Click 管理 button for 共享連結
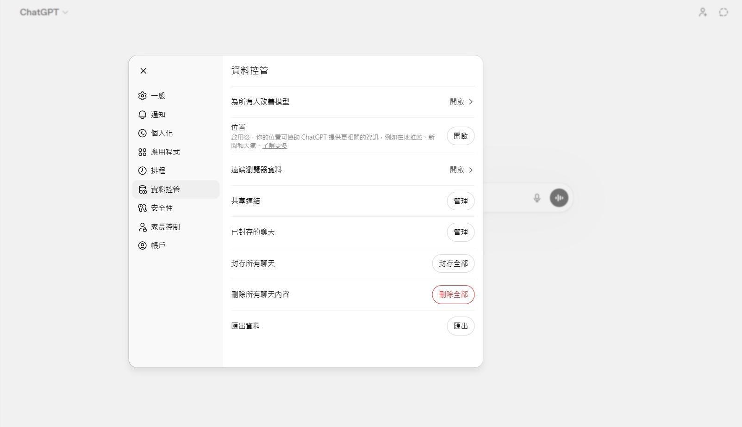 pos(460,201)
